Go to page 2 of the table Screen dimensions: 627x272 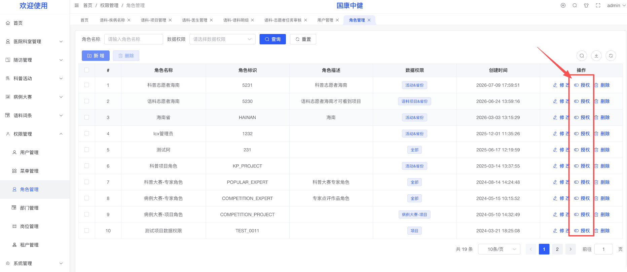[557, 249]
